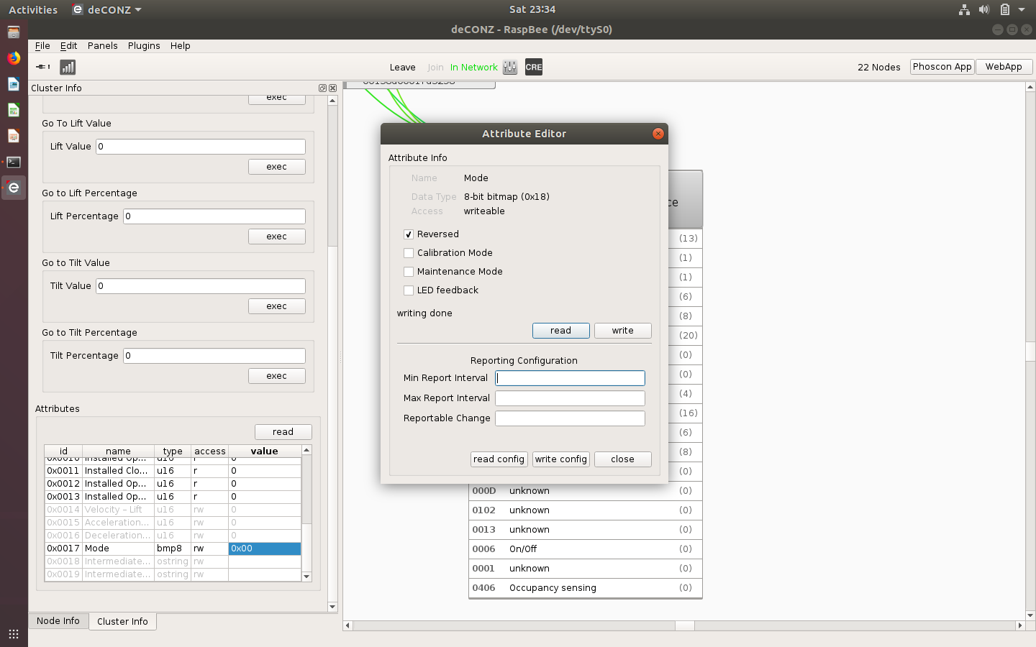Select the 0006 On/Off cluster
The image size is (1036, 647).
click(x=585, y=549)
